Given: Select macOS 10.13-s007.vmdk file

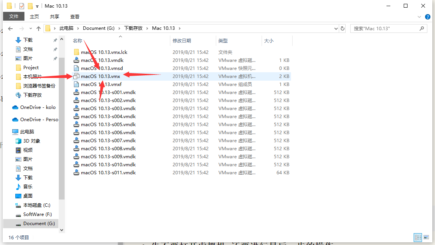Looking at the screenshot, I should point(108,141).
